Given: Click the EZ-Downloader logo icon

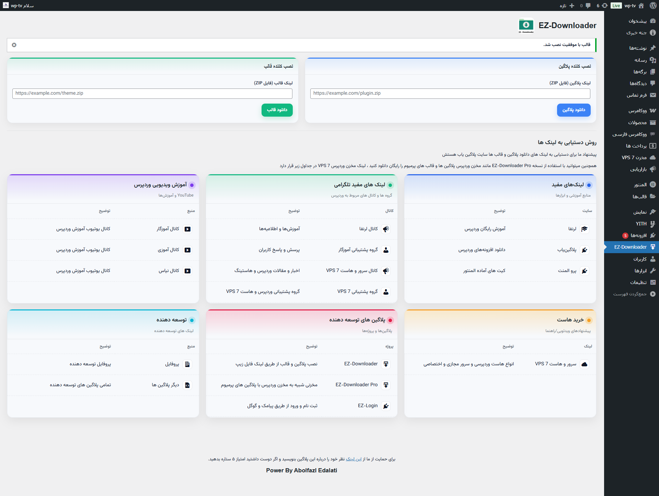Looking at the screenshot, I should tap(526, 25).
